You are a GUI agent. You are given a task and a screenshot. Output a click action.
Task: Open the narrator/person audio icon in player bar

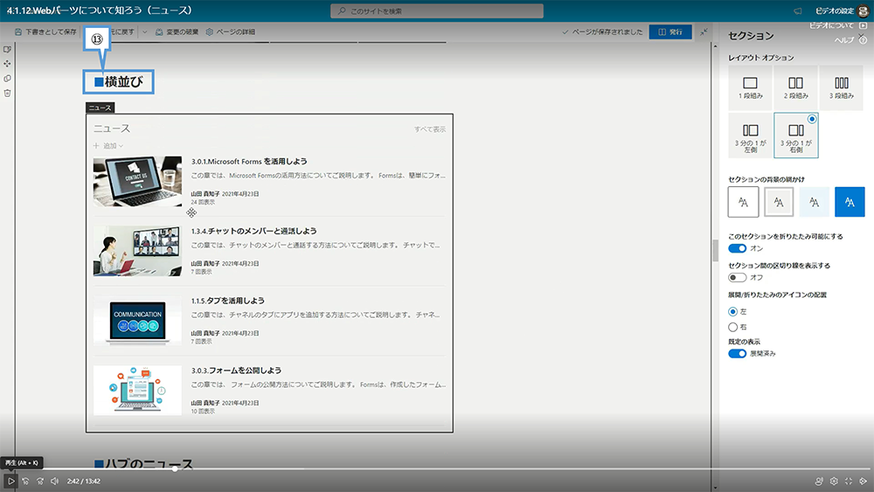pyautogui.click(x=819, y=481)
